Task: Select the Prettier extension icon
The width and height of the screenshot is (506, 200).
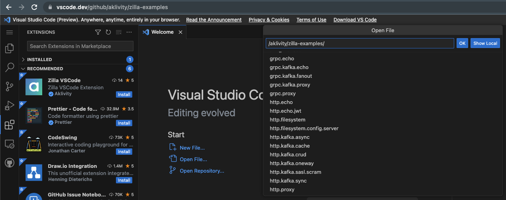Action: point(34,115)
